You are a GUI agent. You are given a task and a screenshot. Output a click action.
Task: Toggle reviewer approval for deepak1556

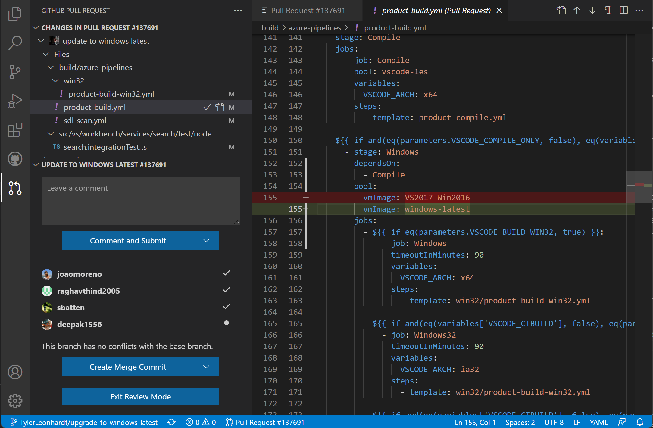click(x=227, y=324)
